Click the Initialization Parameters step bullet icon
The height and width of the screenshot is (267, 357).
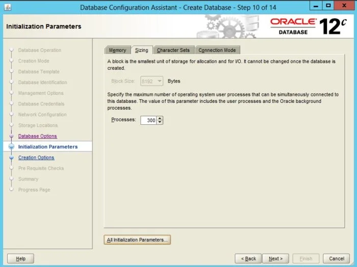[x=11, y=146]
